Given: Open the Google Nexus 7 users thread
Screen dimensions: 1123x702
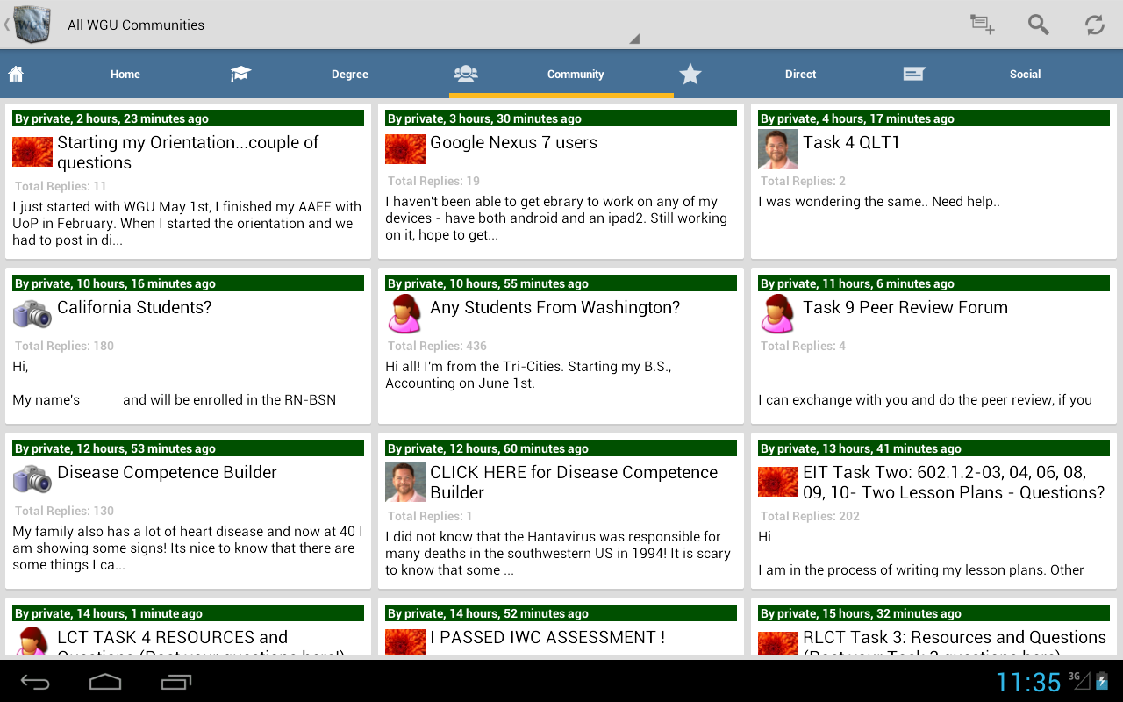Looking at the screenshot, I should 513,142.
